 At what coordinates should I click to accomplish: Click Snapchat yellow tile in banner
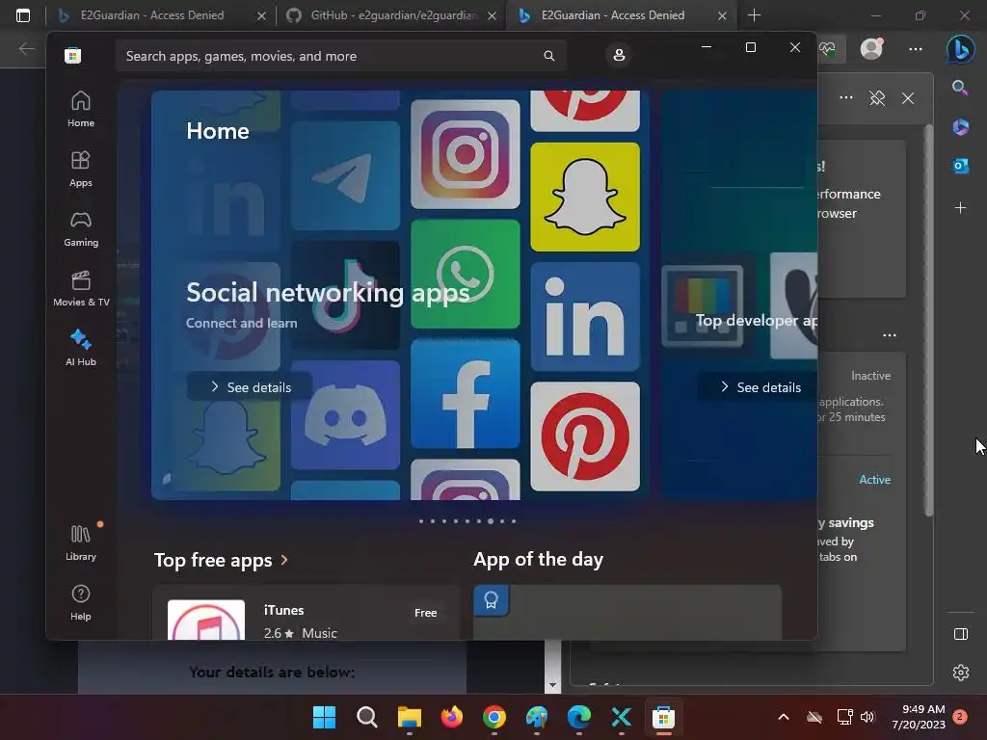(585, 197)
